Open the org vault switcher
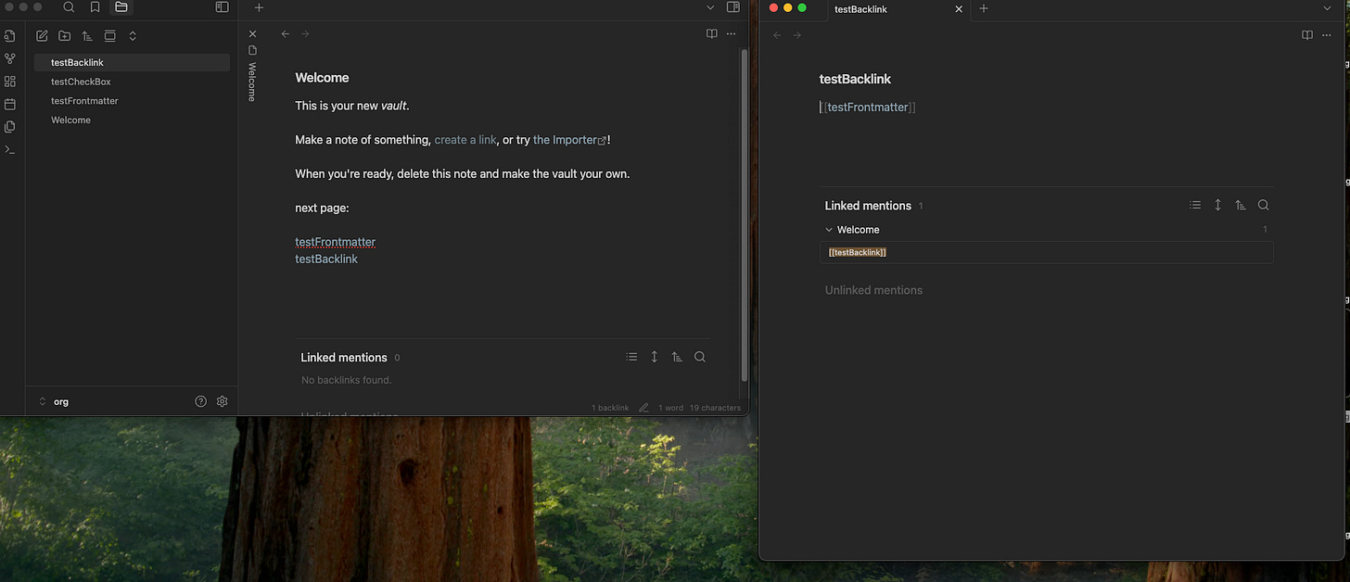The width and height of the screenshot is (1350, 582). tap(53, 401)
